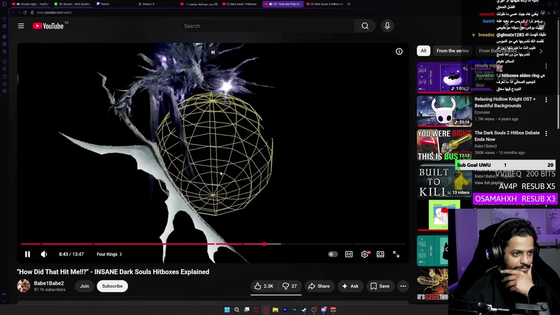Screen dimensions: 560x315
Task: Open X in the Opera sidebar
Action: coord(4,51)
